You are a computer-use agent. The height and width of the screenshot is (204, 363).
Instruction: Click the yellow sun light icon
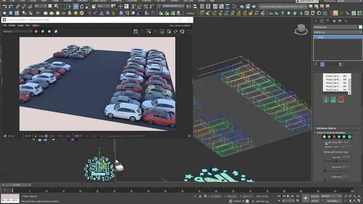point(75,13)
